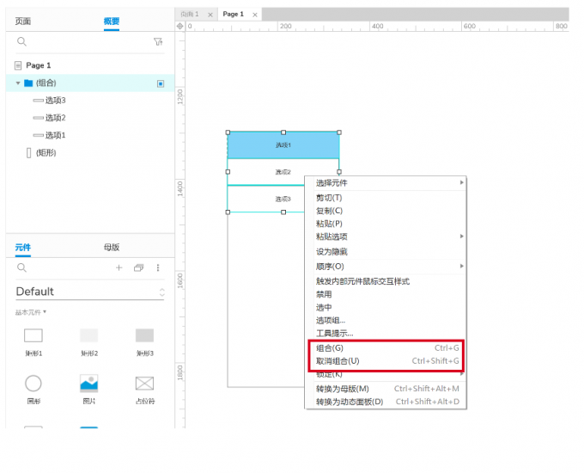Choose 转换为母版(M) in the context menu
Image resolution: width=584 pixels, height=473 pixels.
click(x=386, y=389)
